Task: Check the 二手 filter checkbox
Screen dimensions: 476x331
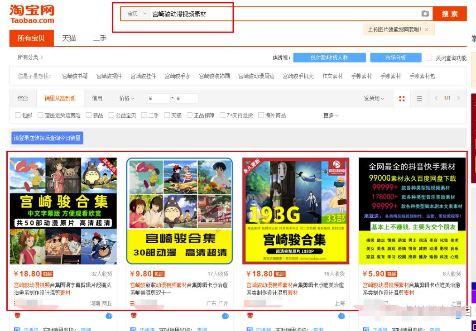Action: click(144, 115)
